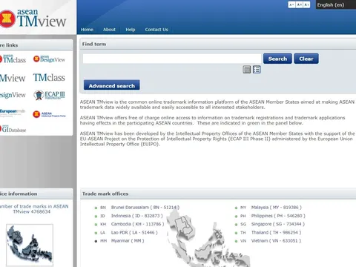Open the European tmdn logo link
This screenshot has height=267, width=356.
point(13,113)
